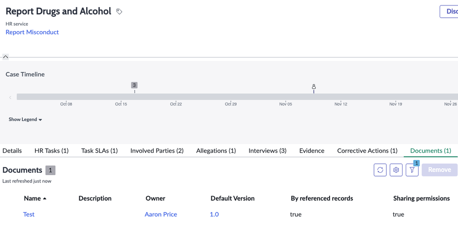Click the Case Timeline heading

point(25,74)
